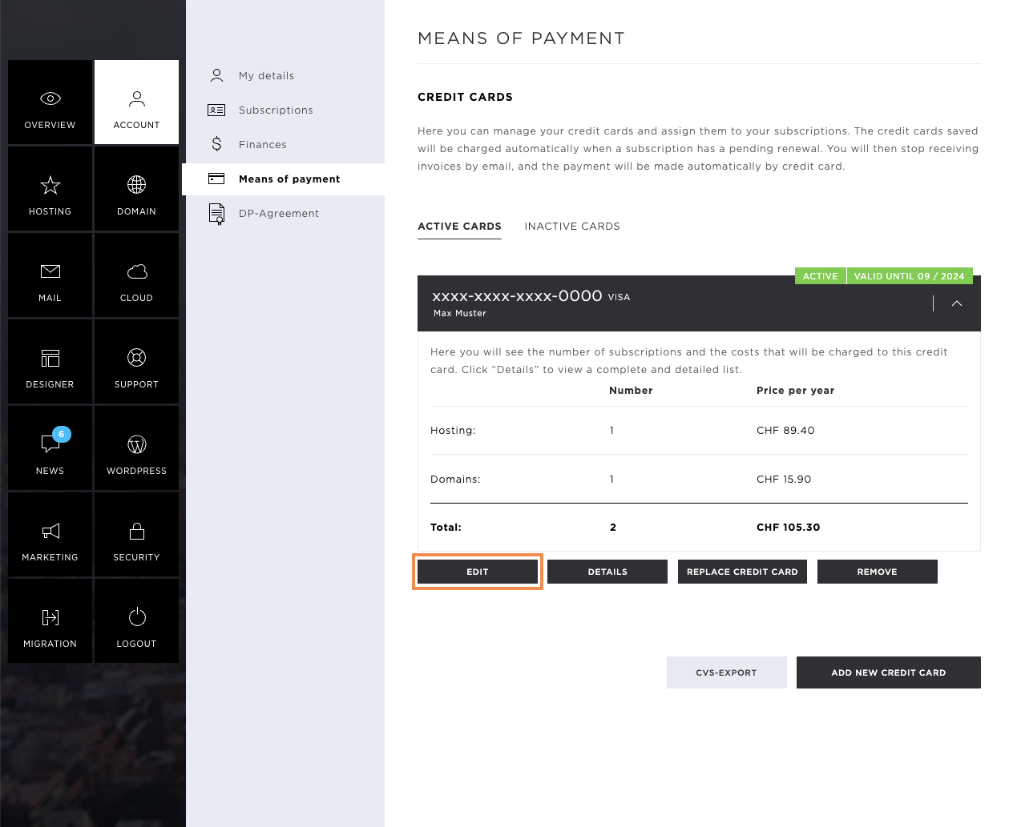Screen dimensions: 1013x827
Task: Click the Hosting price CHF 89.40
Action: click(x=785, y=431)
